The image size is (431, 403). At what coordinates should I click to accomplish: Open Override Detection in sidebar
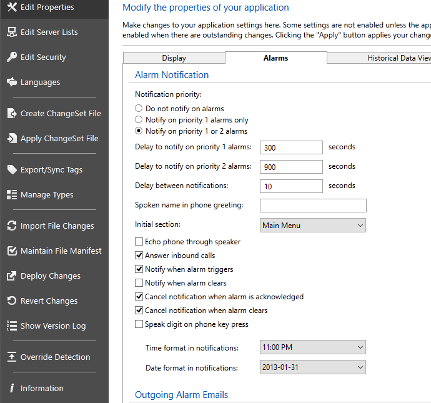point(55,357)
